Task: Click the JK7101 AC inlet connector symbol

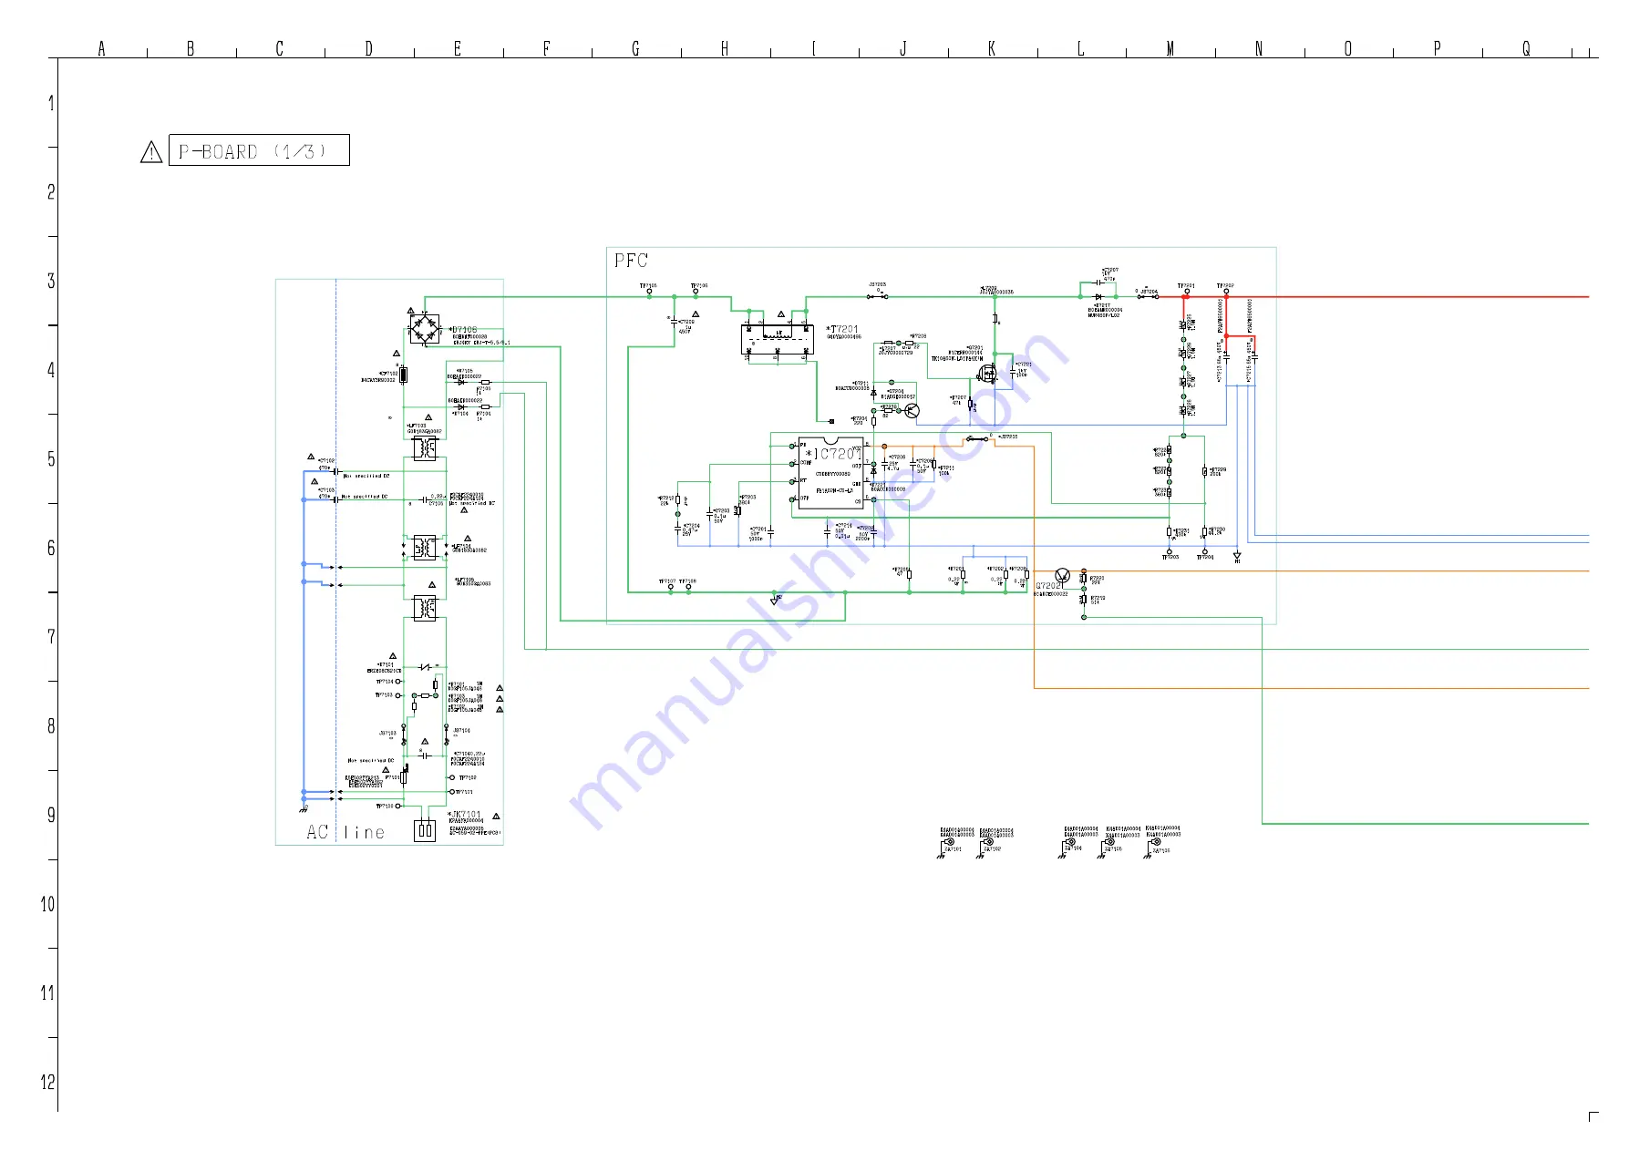Action: pos(425,830)
